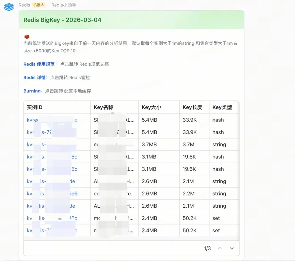Click the page indicator 1/3
Image resolution: width=295 pixels, height=262 pixels.
(x=207, y=248)
